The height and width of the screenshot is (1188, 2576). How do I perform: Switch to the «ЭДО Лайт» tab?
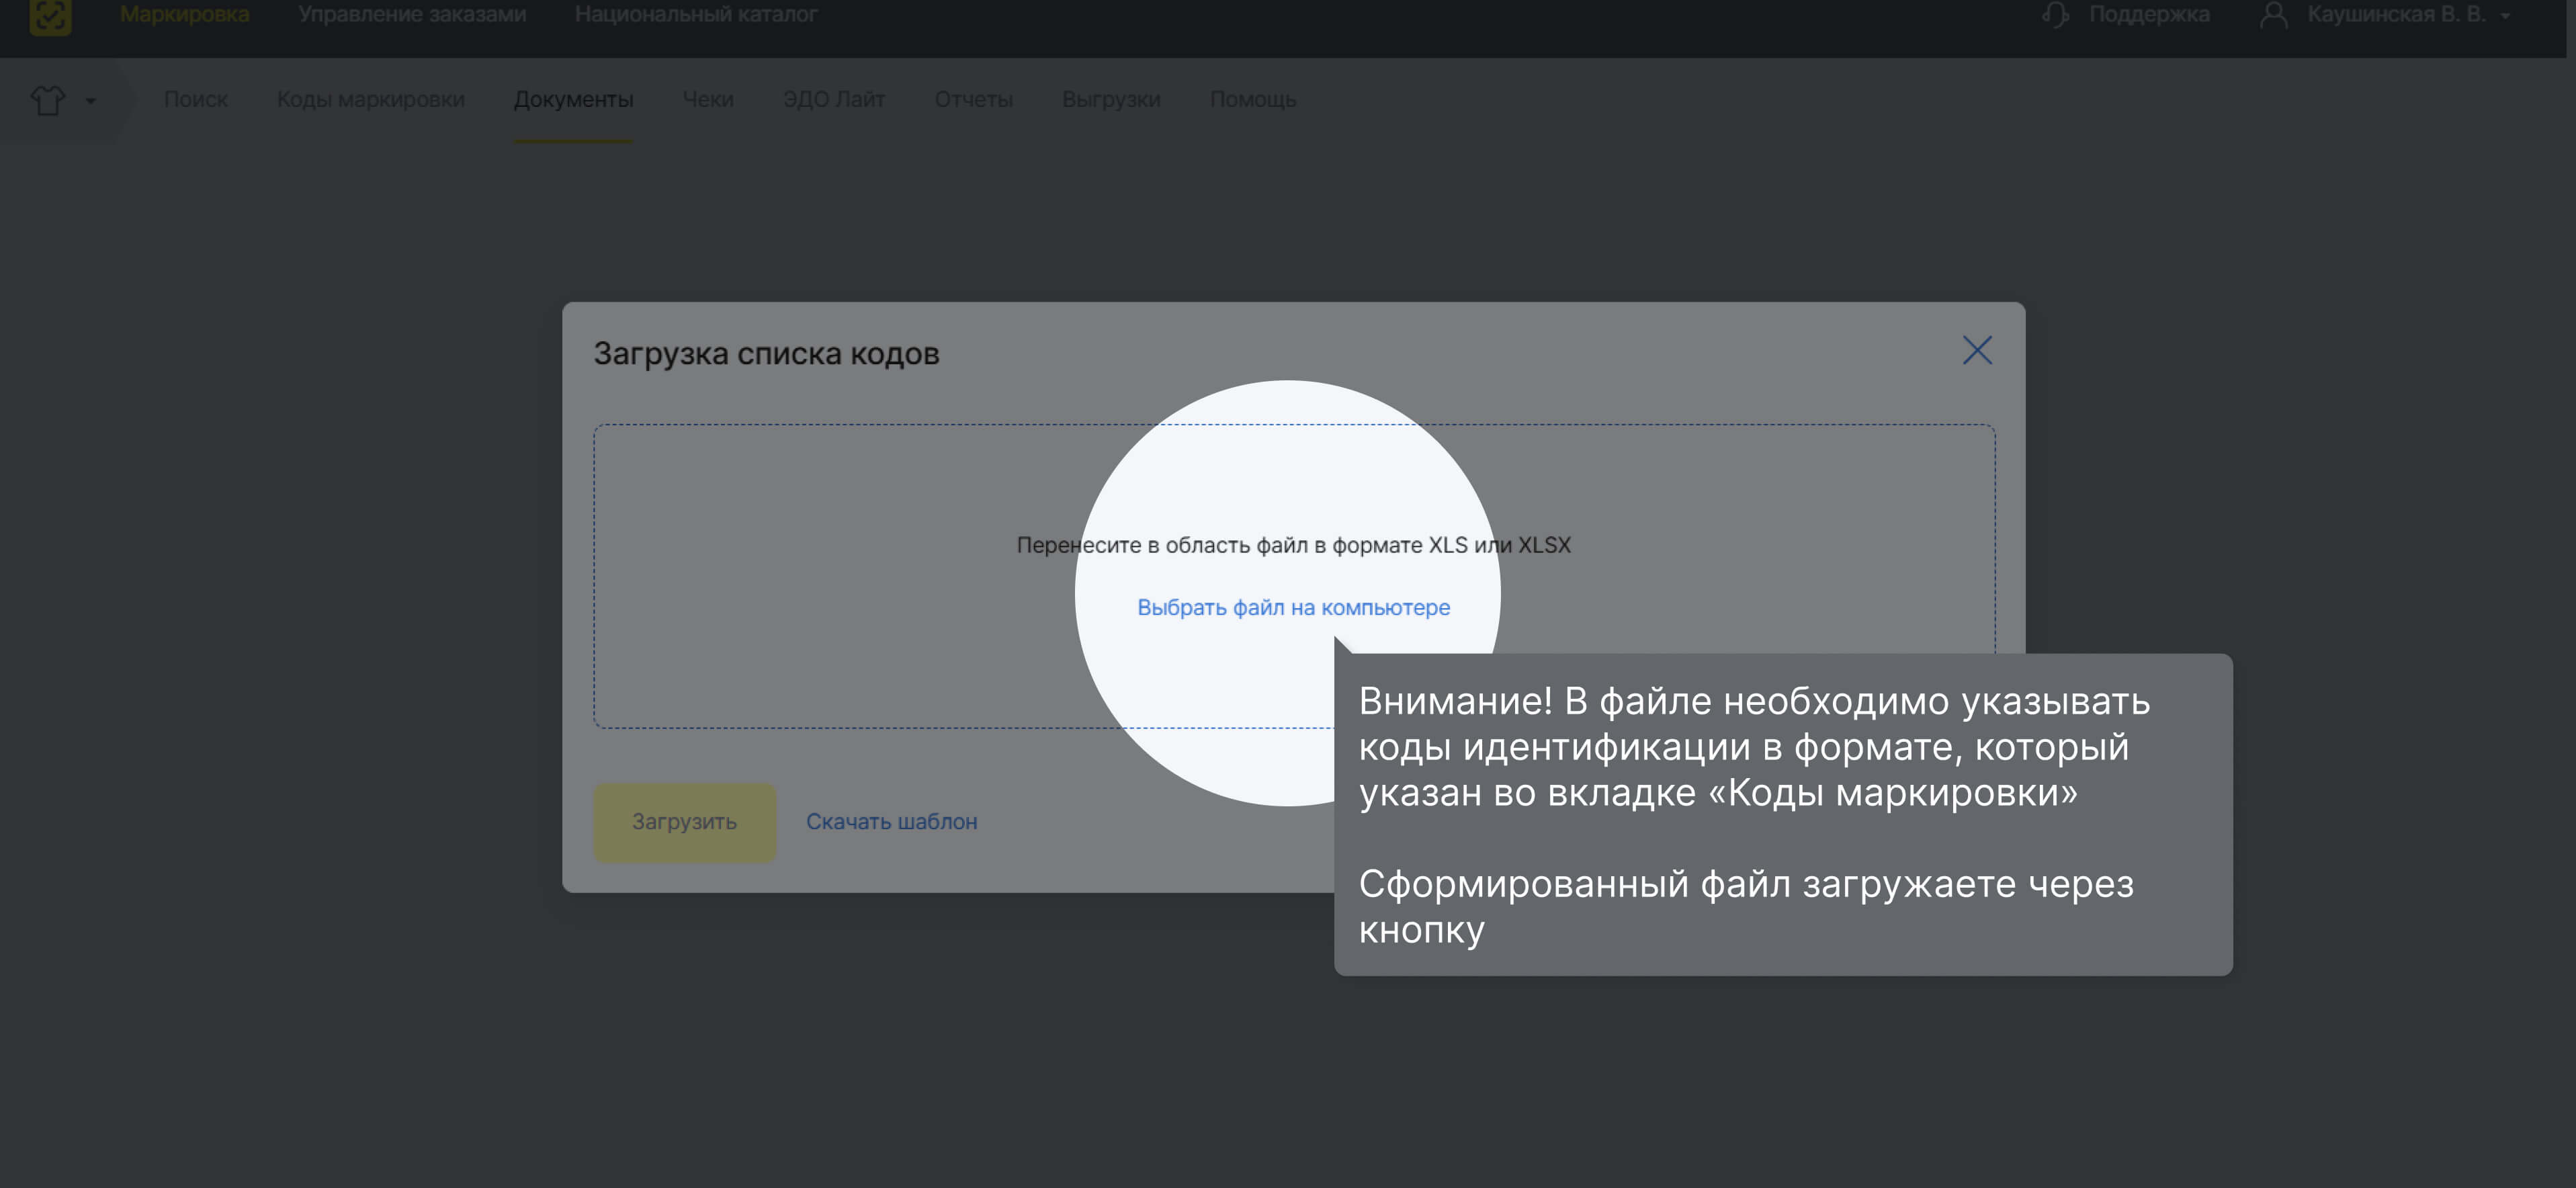pyautogui.click(x=834, y=99)
